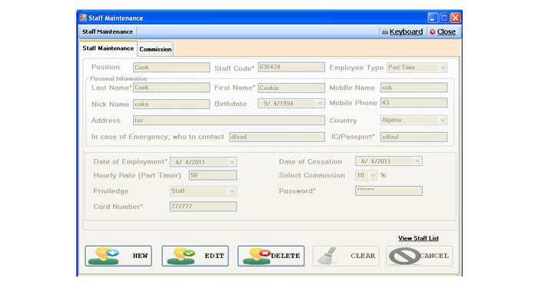Click the NEW staff button label

point(140,256)
